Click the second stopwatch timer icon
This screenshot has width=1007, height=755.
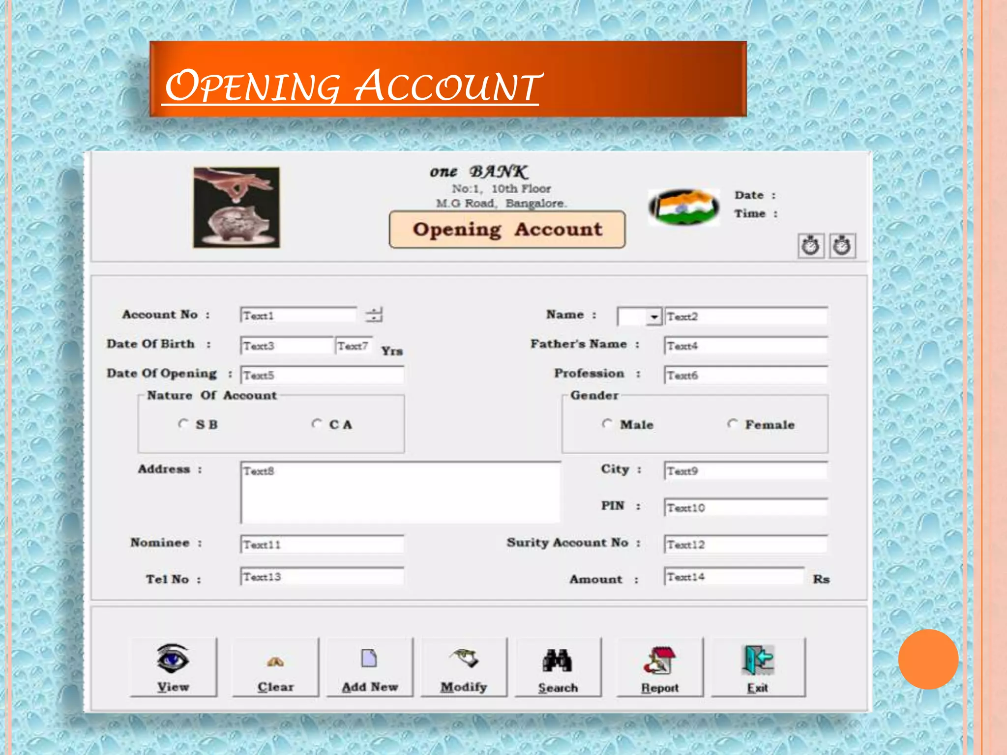pos(842,245)
